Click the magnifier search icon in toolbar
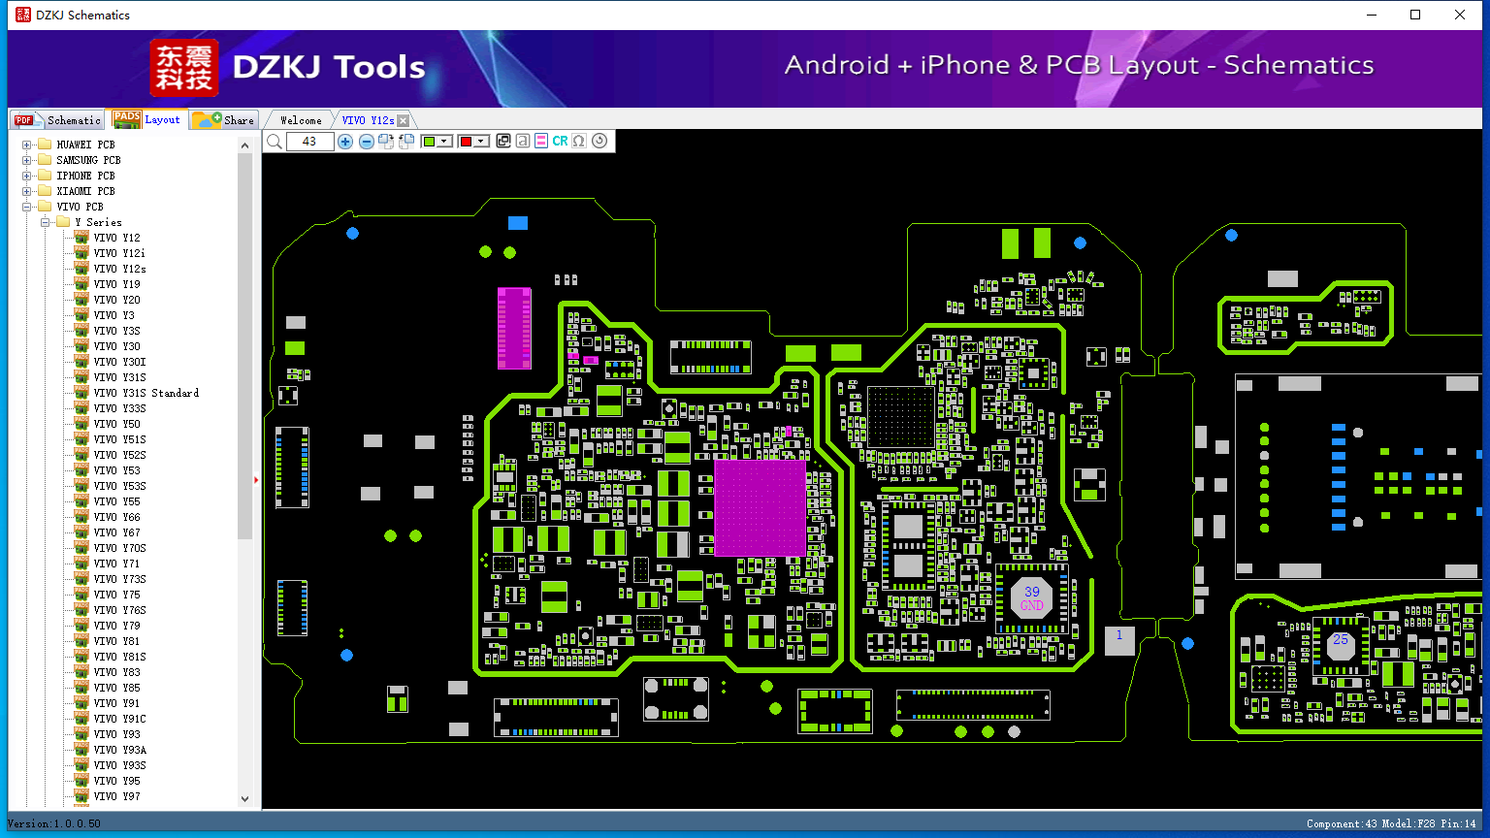1490x838 pixels. click(275, 142)
